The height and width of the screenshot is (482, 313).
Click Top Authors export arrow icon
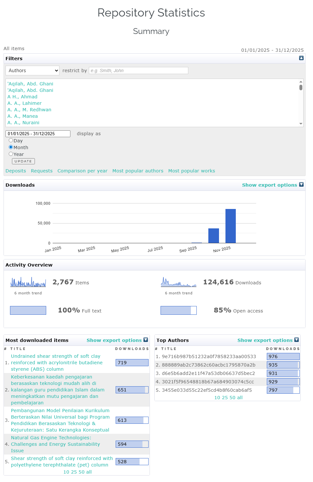click(297, 340)
